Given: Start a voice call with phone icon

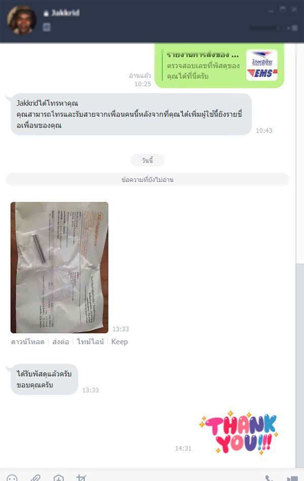Looking at the screenshot, I should click(269, 478).
